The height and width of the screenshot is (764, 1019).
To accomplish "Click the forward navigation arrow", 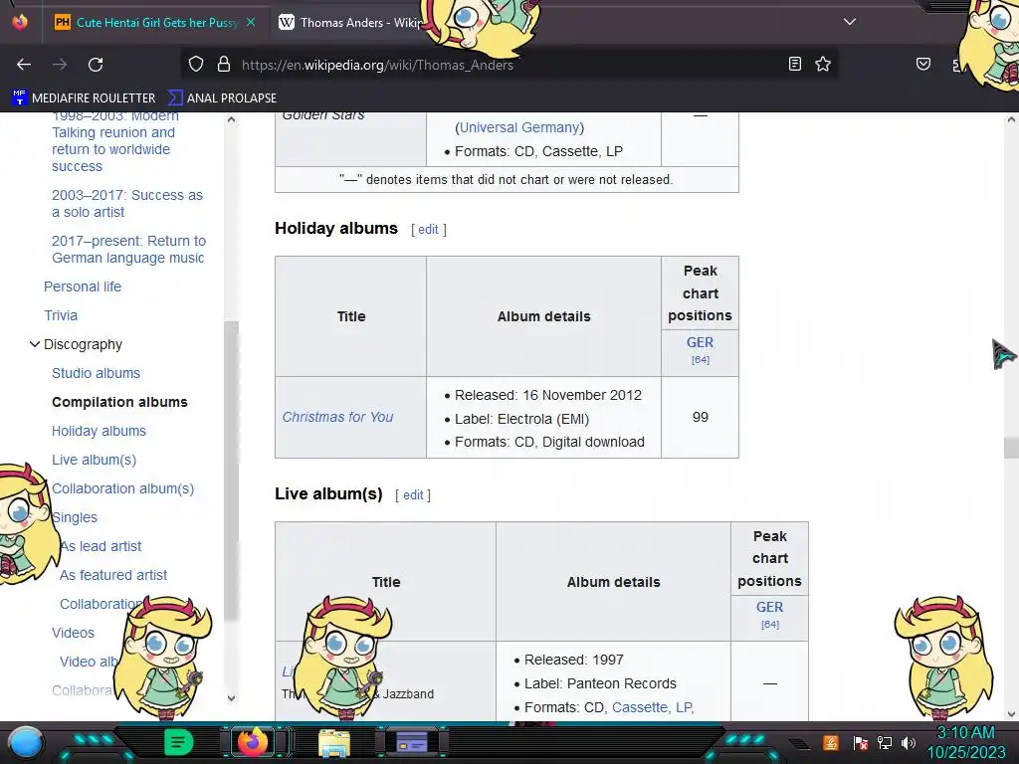I will tap(60, 65).
